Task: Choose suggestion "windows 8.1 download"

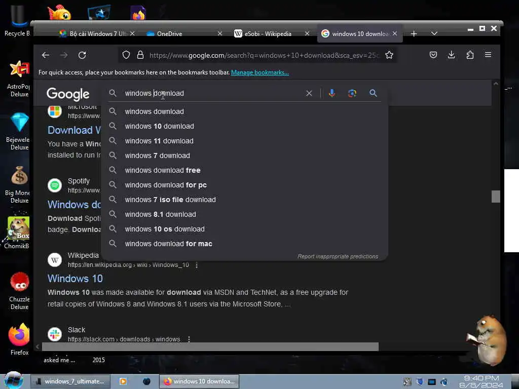Action: coord(245,214)
